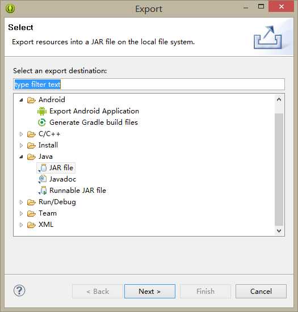Click the Gradle build files icon

coord(42,123)
